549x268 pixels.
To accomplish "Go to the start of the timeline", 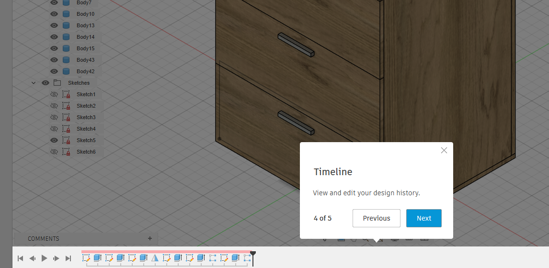I will [x=20, y=258].
